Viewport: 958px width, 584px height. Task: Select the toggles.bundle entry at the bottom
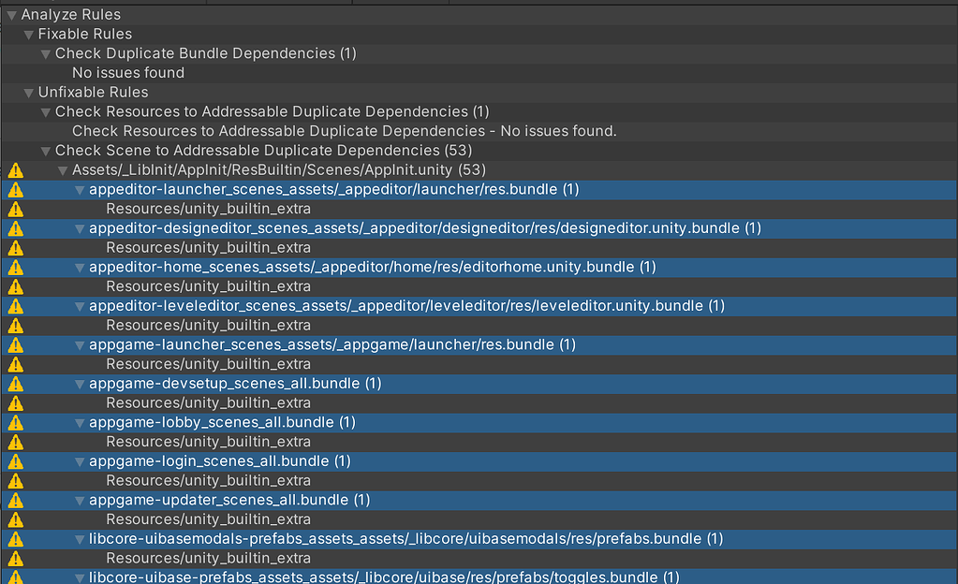point(375,577)
